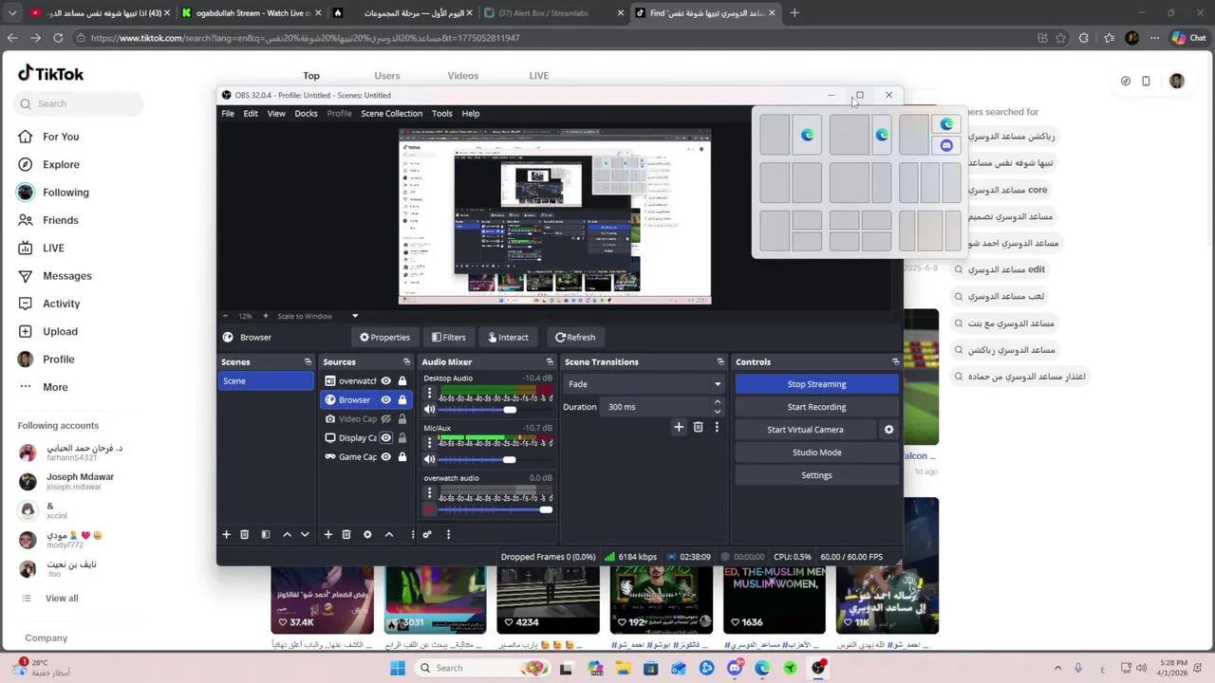The image size is (1215, 683).
Task: Remove selected source with Sources trash icon
Action: coord(346,534)
